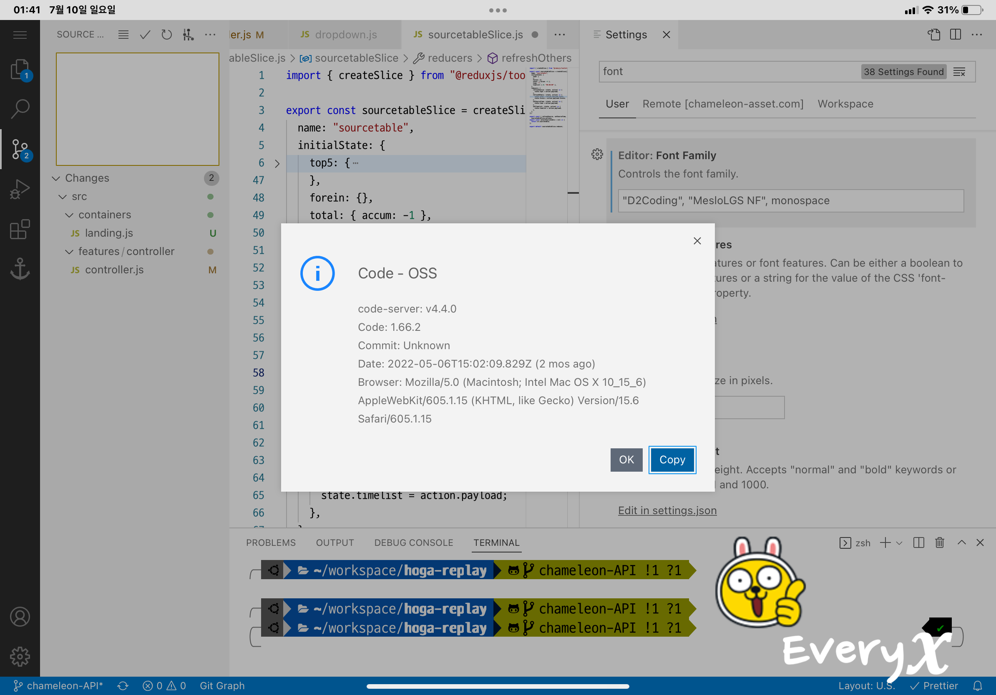The width and height of the screenshot is (996, 695).
Task: Open the Search view icon
Action: [x=20, y=109]
